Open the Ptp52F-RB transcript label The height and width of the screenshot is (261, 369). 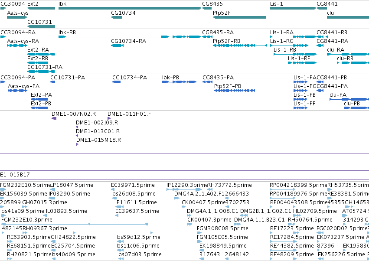[226, 41]
